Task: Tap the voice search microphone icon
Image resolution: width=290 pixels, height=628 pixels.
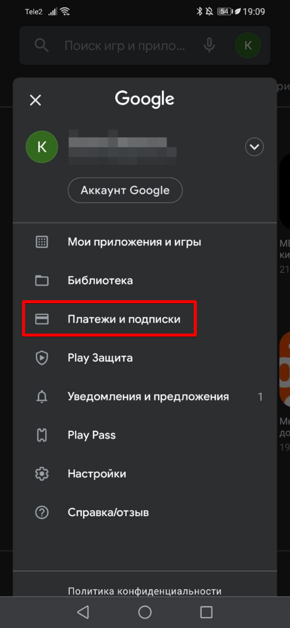Action: (210, 45)
